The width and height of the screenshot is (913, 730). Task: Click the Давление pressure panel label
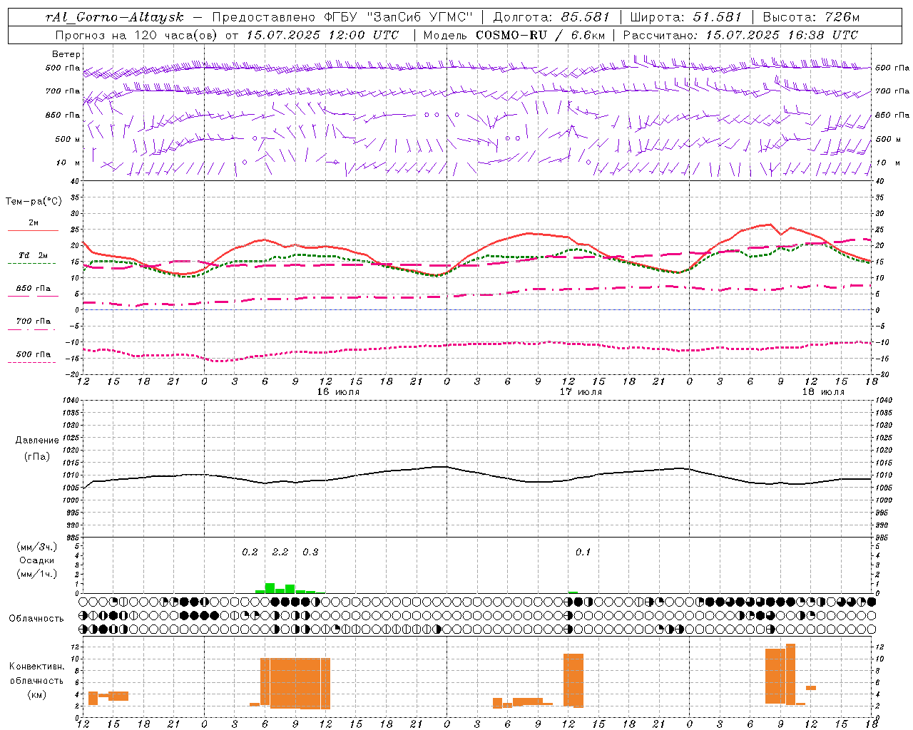tap(36, 441)
